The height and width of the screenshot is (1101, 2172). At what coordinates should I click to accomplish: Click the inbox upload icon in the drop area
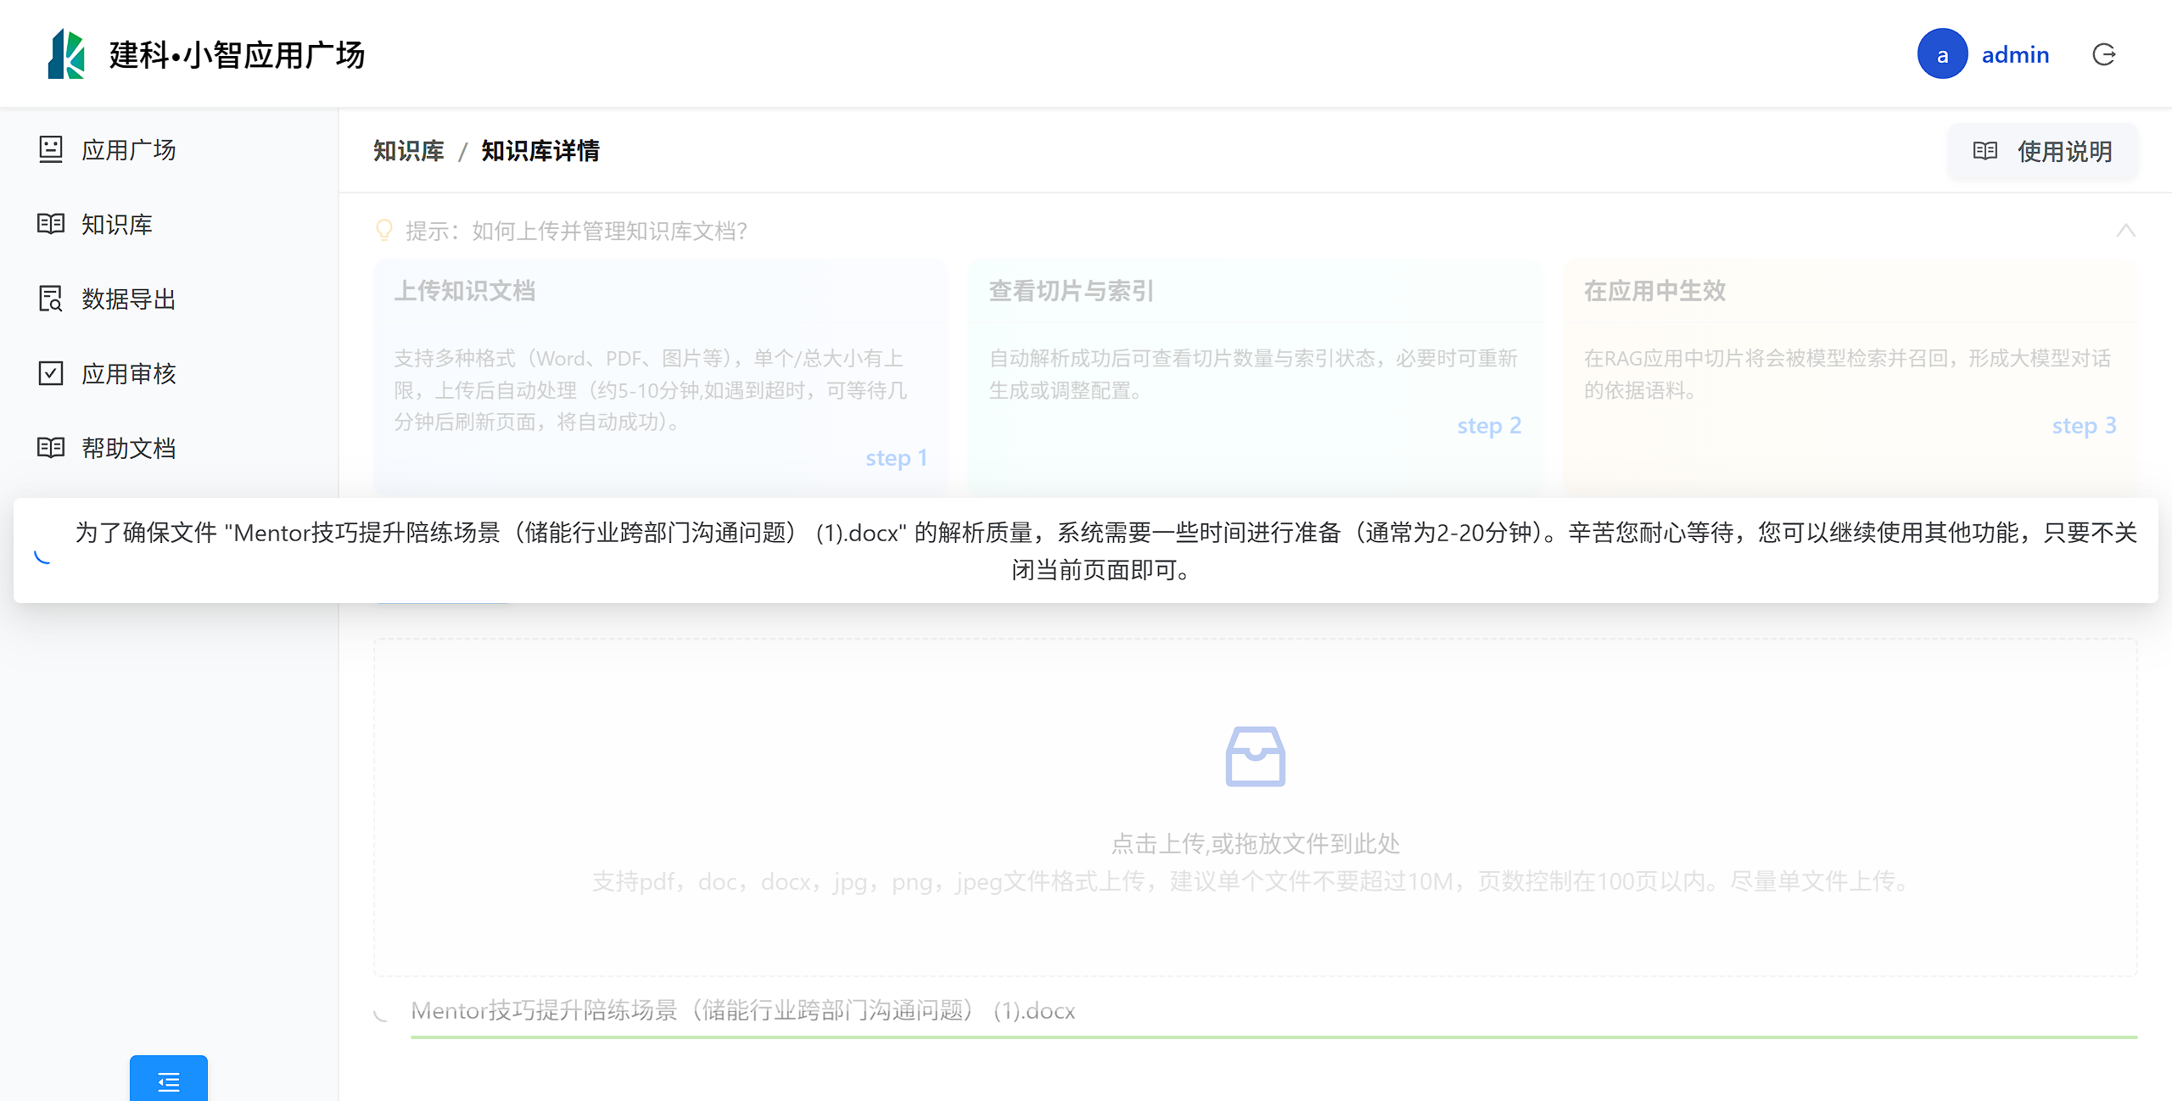click(1255, 756)
